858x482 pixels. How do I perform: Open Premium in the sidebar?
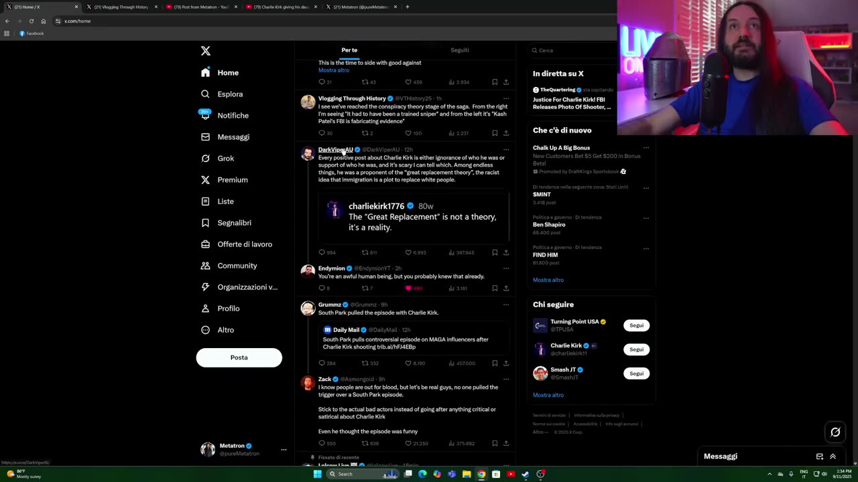[225, 179]
